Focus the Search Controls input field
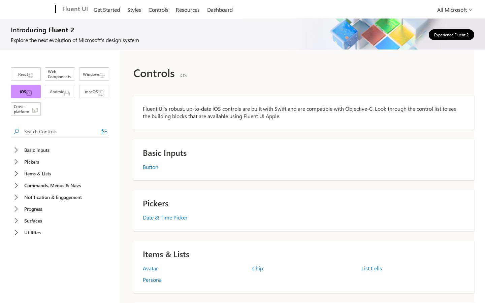Screen dimensions: 485x303 coord(61,132)
